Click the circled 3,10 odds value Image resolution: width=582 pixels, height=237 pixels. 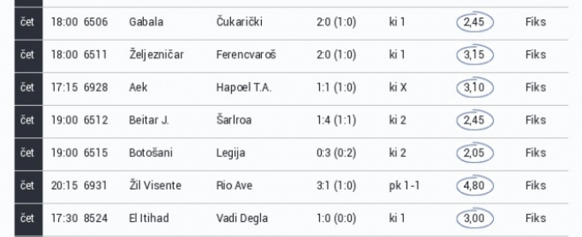(x=474, y=88)
